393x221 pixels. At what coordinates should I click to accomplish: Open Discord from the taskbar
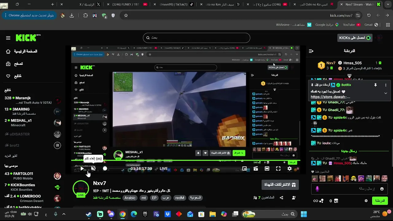point(111,214)
